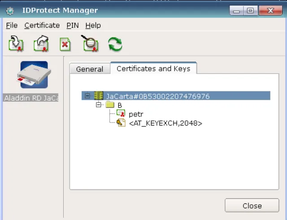Open the PIN menu

click(x=73, y=25)
